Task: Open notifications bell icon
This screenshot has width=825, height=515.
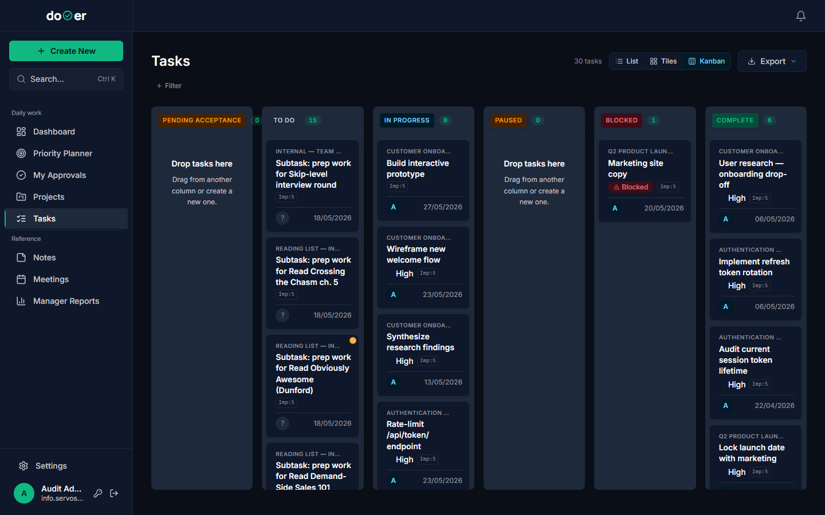Action: (x=801, y=16)
